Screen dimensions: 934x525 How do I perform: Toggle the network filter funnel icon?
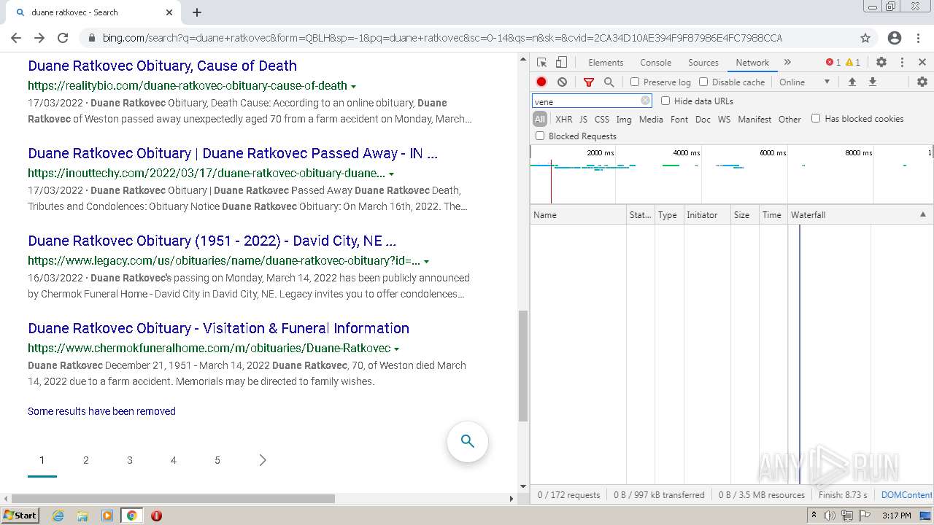click(x=589, y=82)
